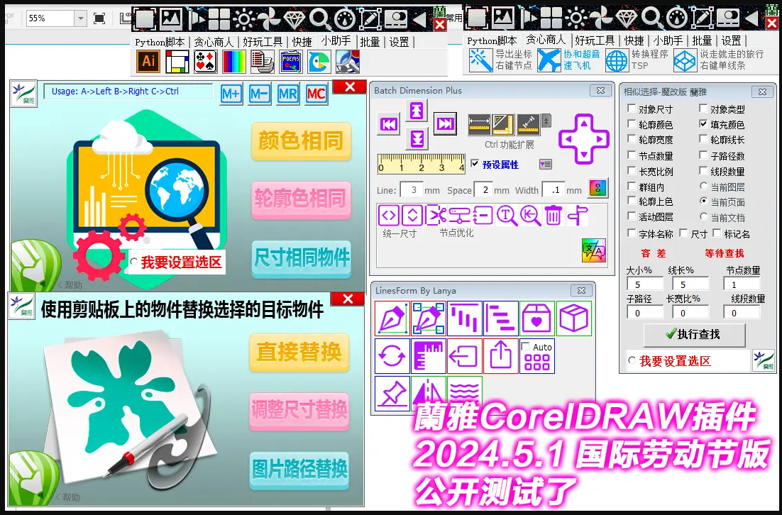Screen dimensions: 782x515
Task: Click the jump-to-last arrow in Batch Dimension Plus
Action: [445, 123]
